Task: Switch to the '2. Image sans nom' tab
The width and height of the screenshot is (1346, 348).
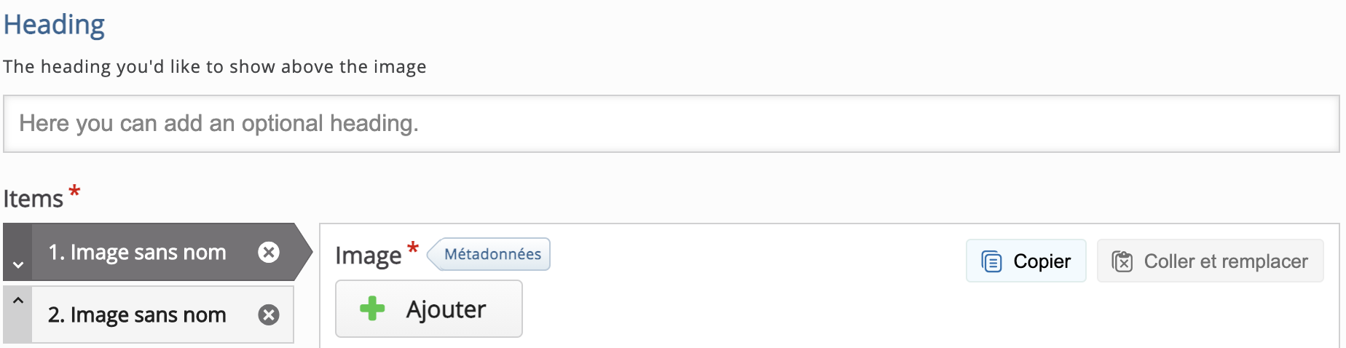Action: (137, 315)
